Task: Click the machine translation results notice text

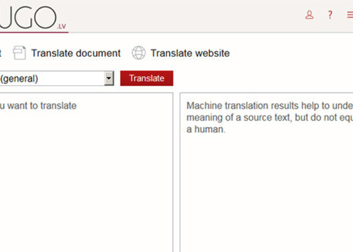Action: 267,117
